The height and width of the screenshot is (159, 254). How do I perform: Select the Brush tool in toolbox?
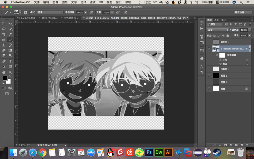point(10,40)
